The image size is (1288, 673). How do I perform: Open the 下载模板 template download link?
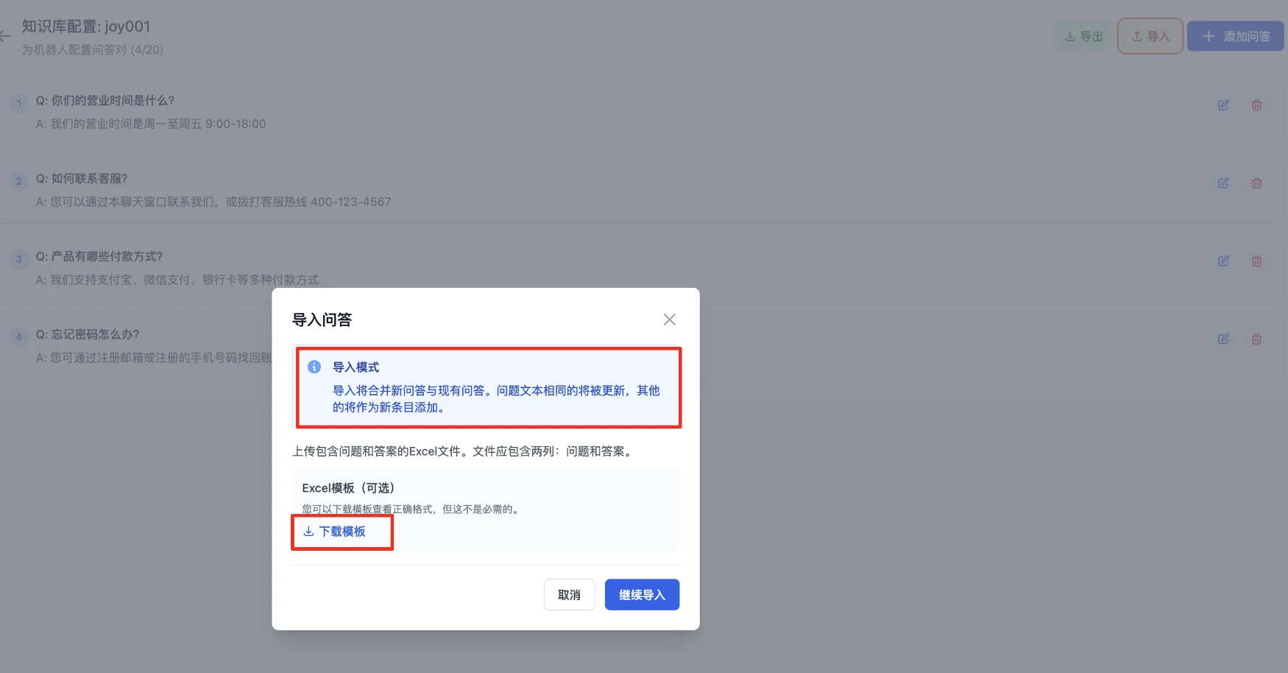tap(342, 531)
